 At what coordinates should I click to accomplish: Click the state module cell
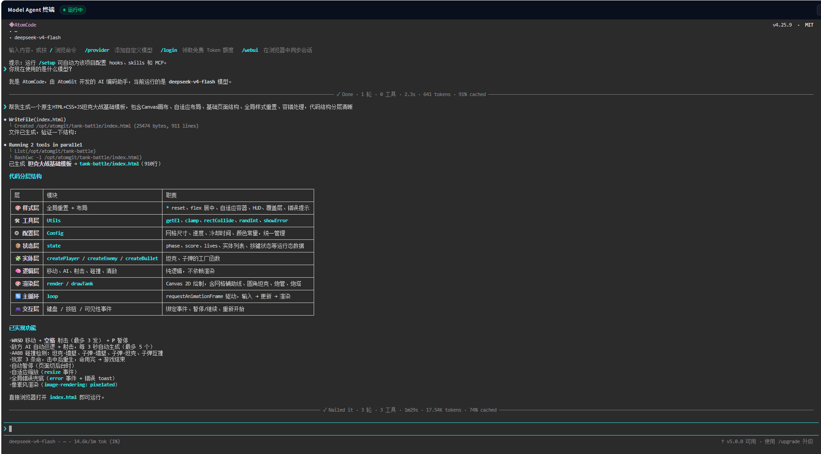pos(54,246)
